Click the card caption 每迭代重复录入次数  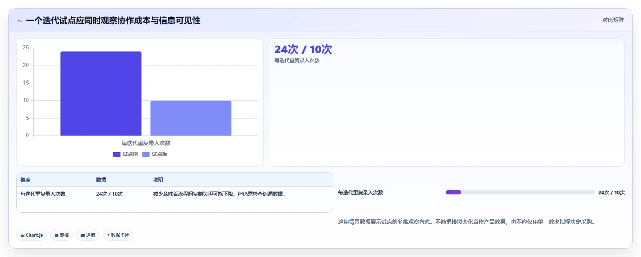click(297, 61)
